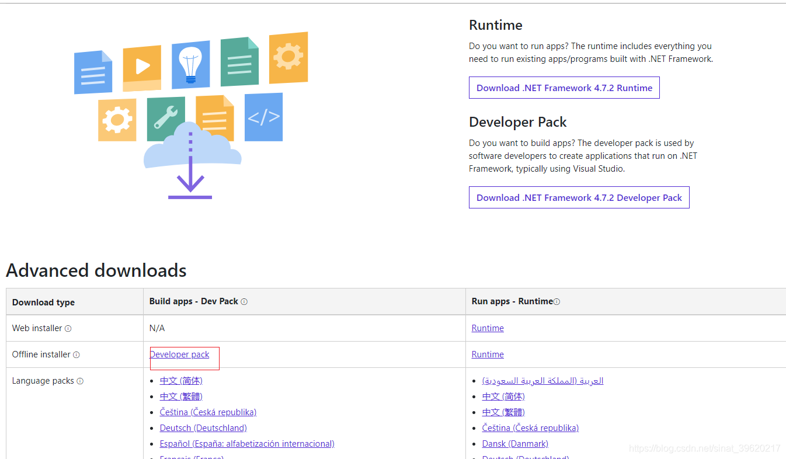
Task: Open the Web installer Runtime link
Action: click(x=488, y=328)
